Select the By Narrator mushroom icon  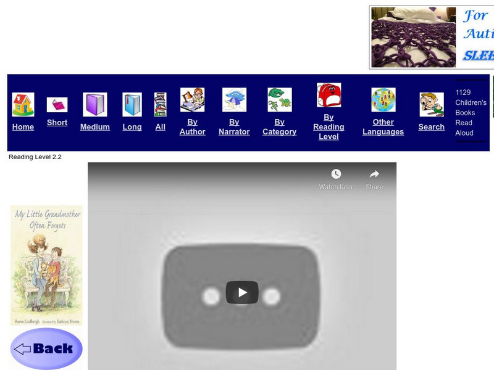(234, 101)
